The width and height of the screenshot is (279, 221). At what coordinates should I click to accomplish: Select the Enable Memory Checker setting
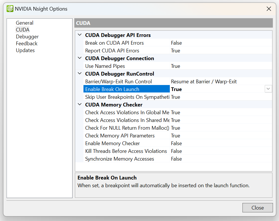[112, 143]
